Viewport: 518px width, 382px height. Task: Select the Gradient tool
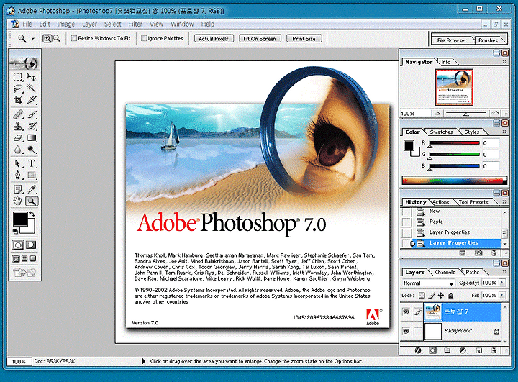click(32, 137)
